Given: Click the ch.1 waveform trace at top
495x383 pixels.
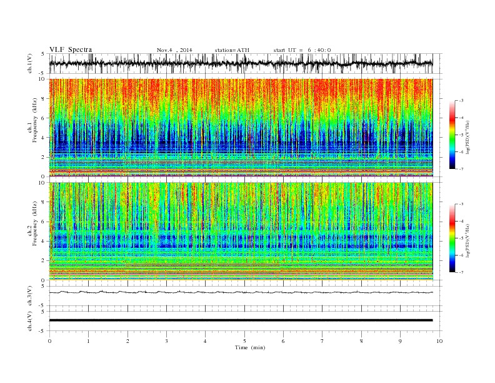Looking at the screenshot, I should pyautogui.click(x=241, y=63).
